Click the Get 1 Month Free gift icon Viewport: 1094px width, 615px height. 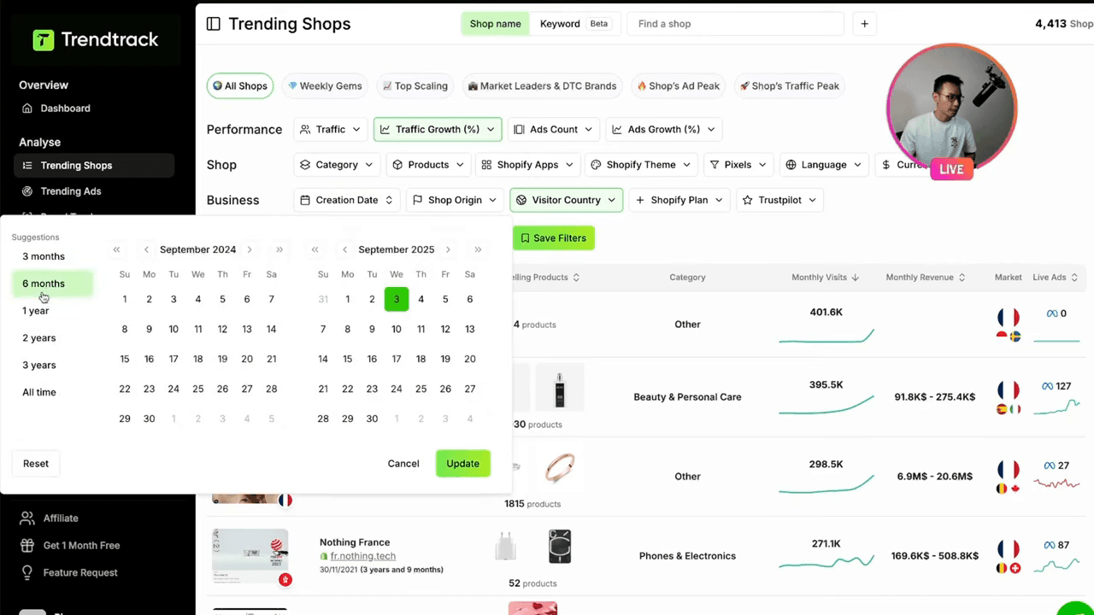coord(27,545)
